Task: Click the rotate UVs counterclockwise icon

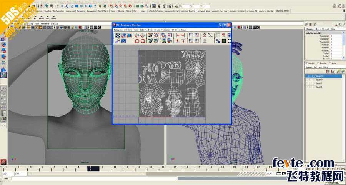Action: (137, 41)
